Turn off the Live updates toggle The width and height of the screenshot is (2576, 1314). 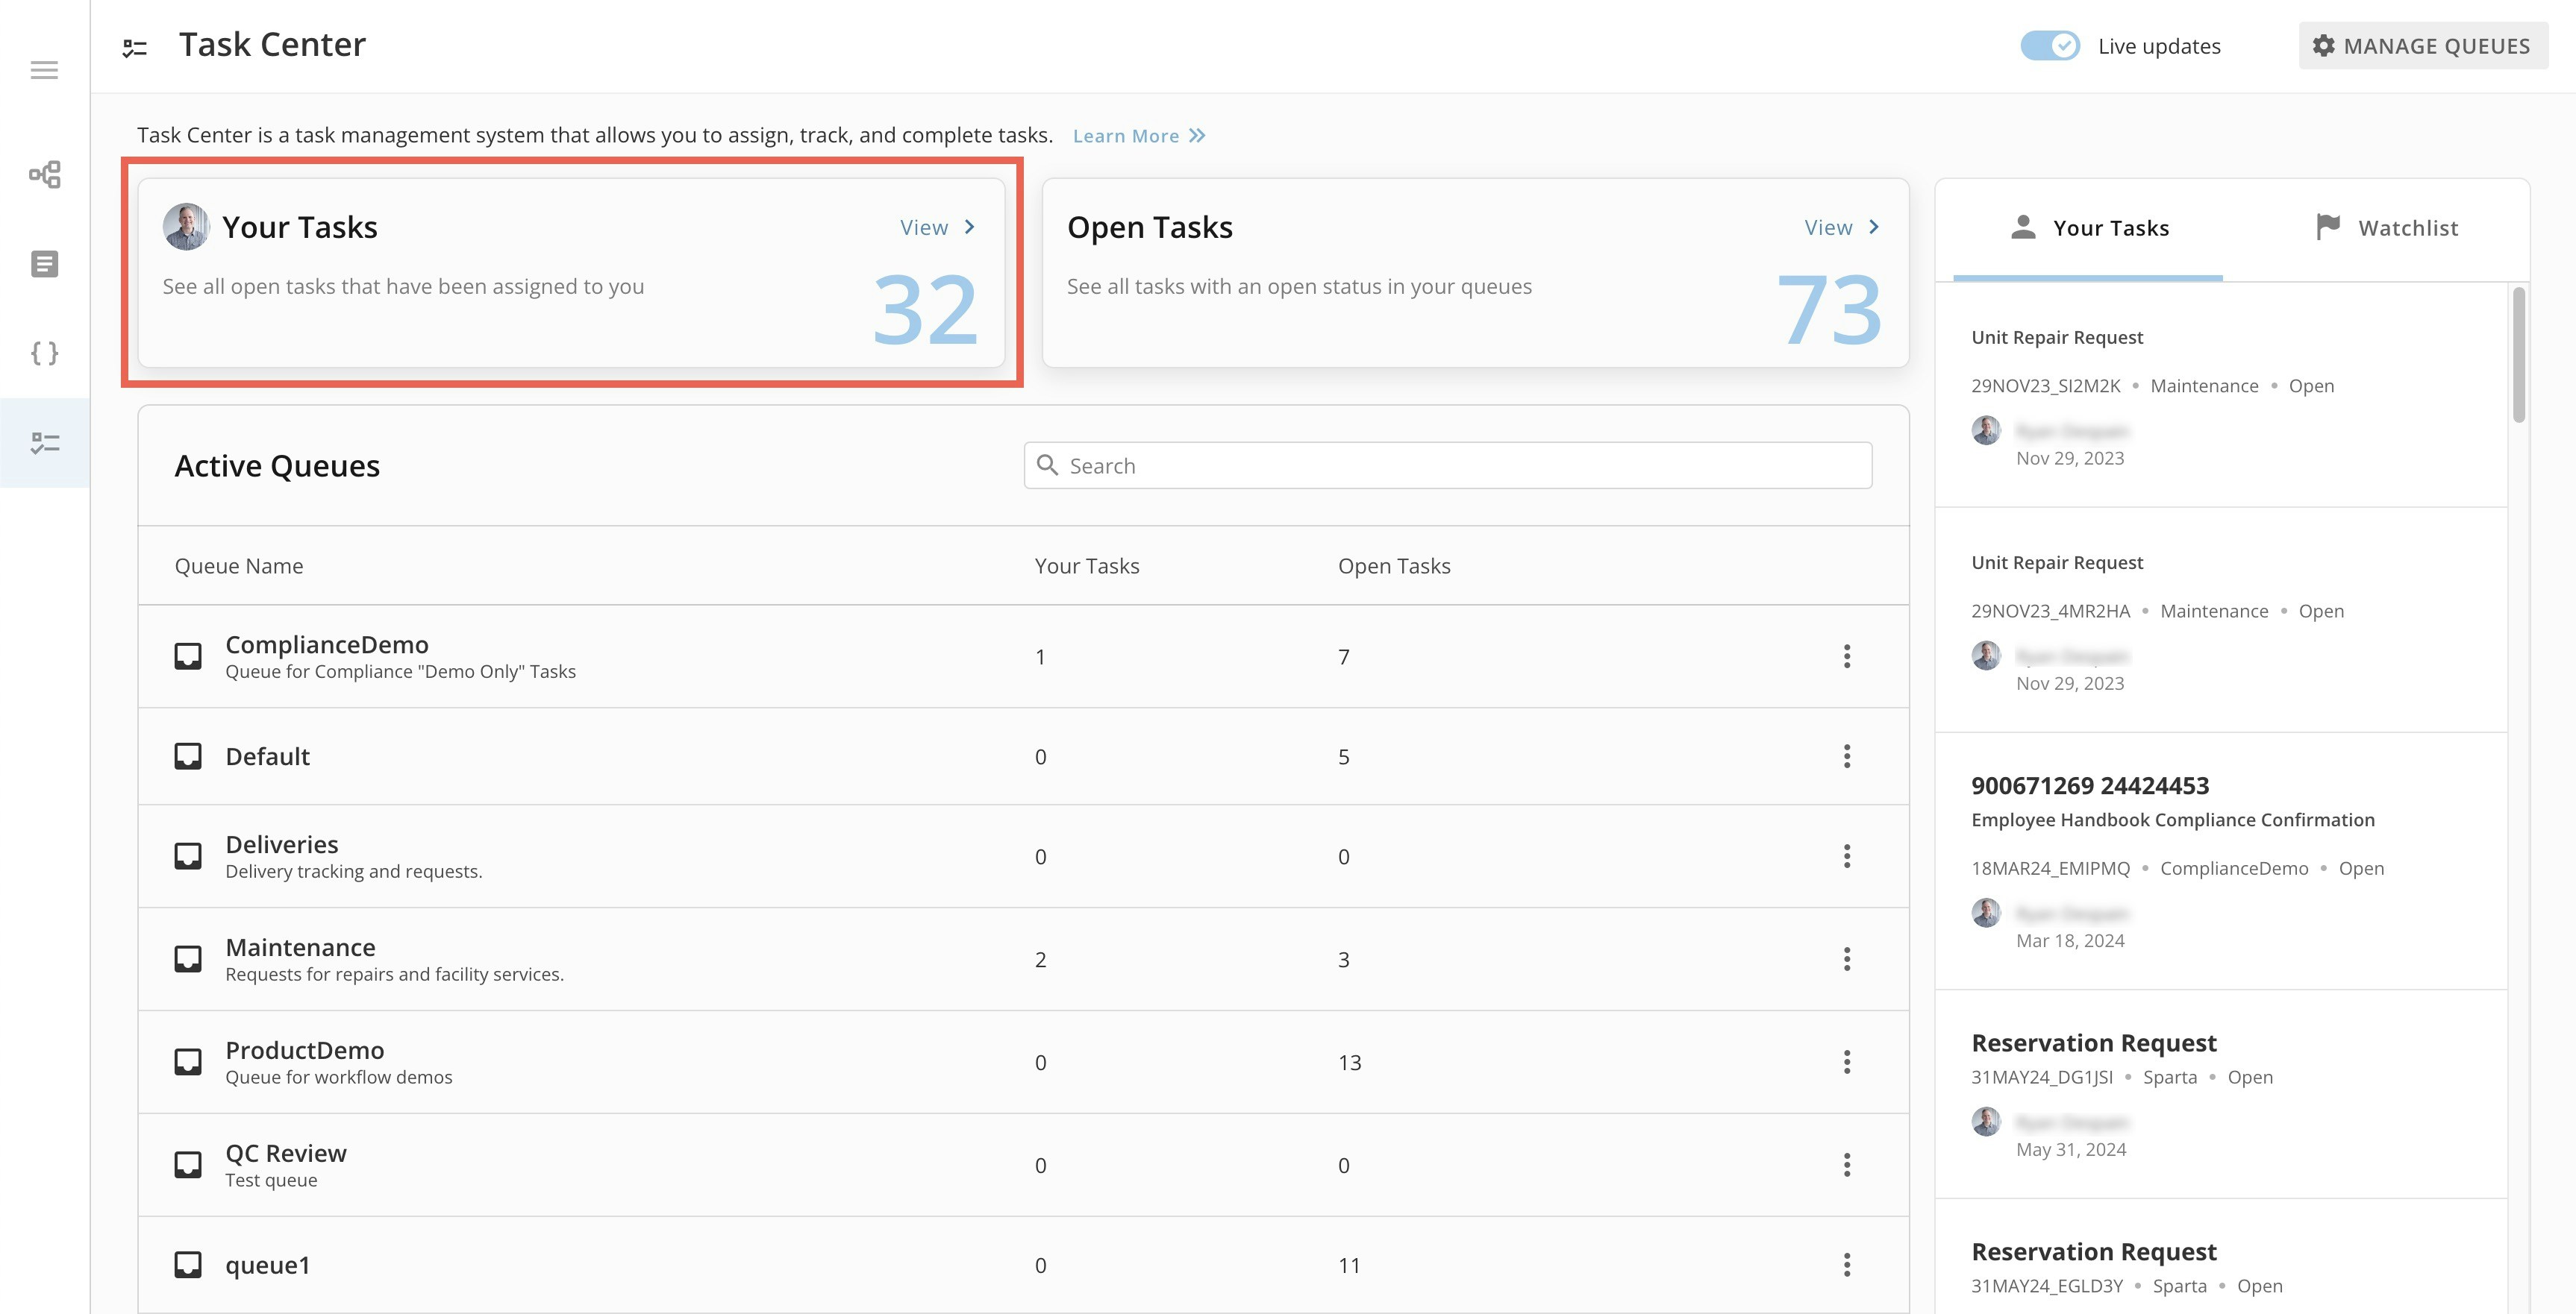point(2049,46)
